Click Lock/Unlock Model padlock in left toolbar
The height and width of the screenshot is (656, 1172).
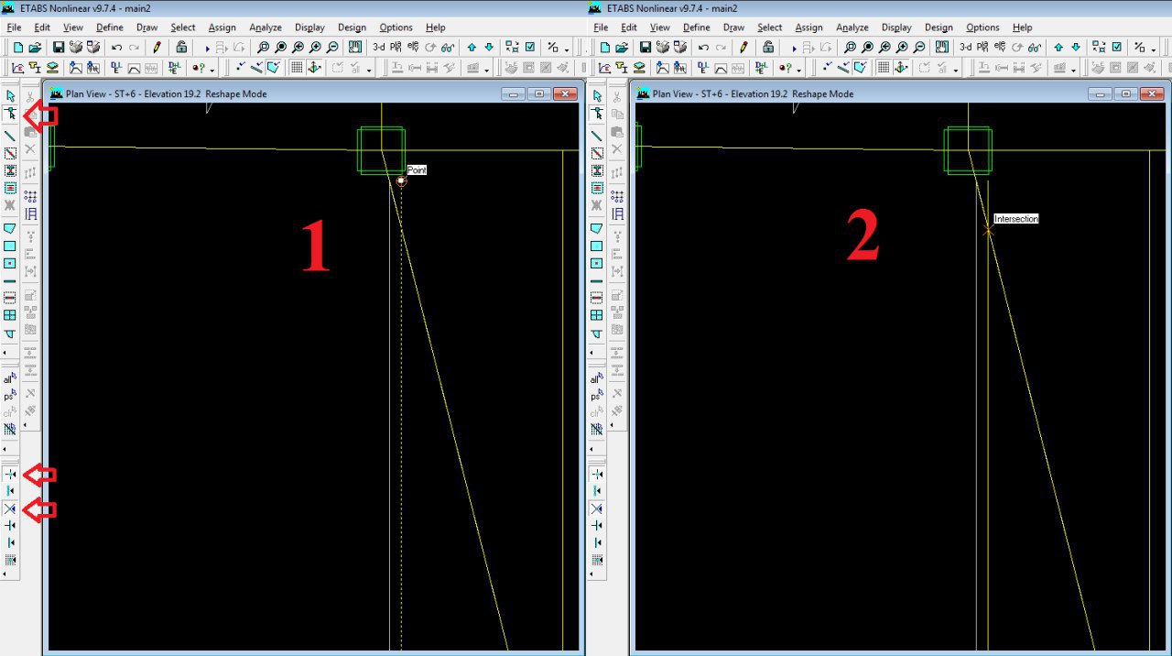(181, 47)
